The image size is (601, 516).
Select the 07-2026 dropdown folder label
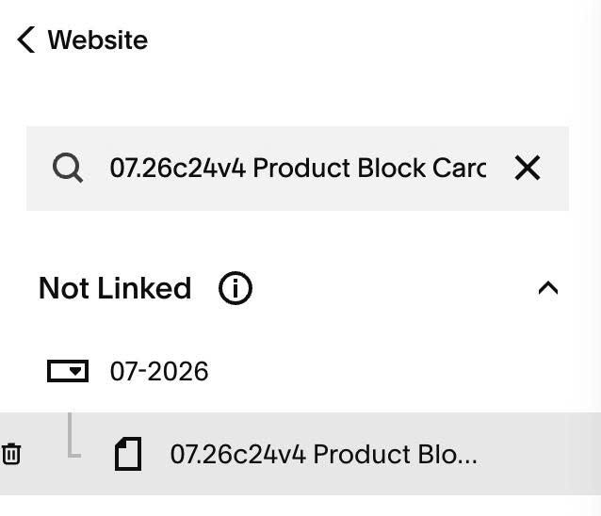tap(159, 371)
